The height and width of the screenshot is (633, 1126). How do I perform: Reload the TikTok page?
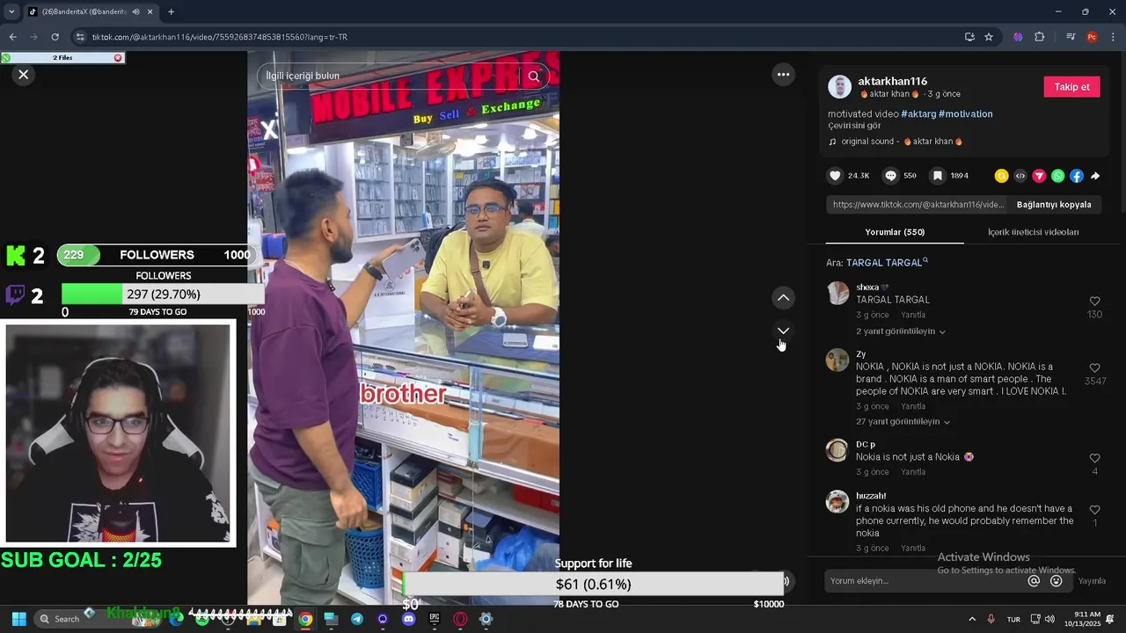pos(55,37)
